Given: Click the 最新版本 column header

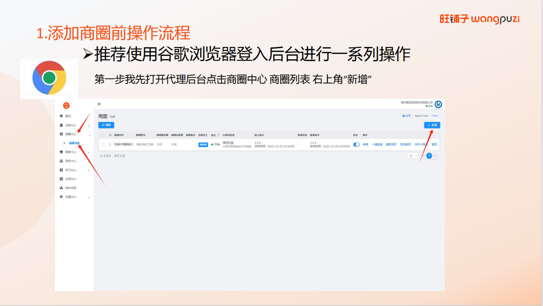Looking at the screenshot, I should pos(315,135).
